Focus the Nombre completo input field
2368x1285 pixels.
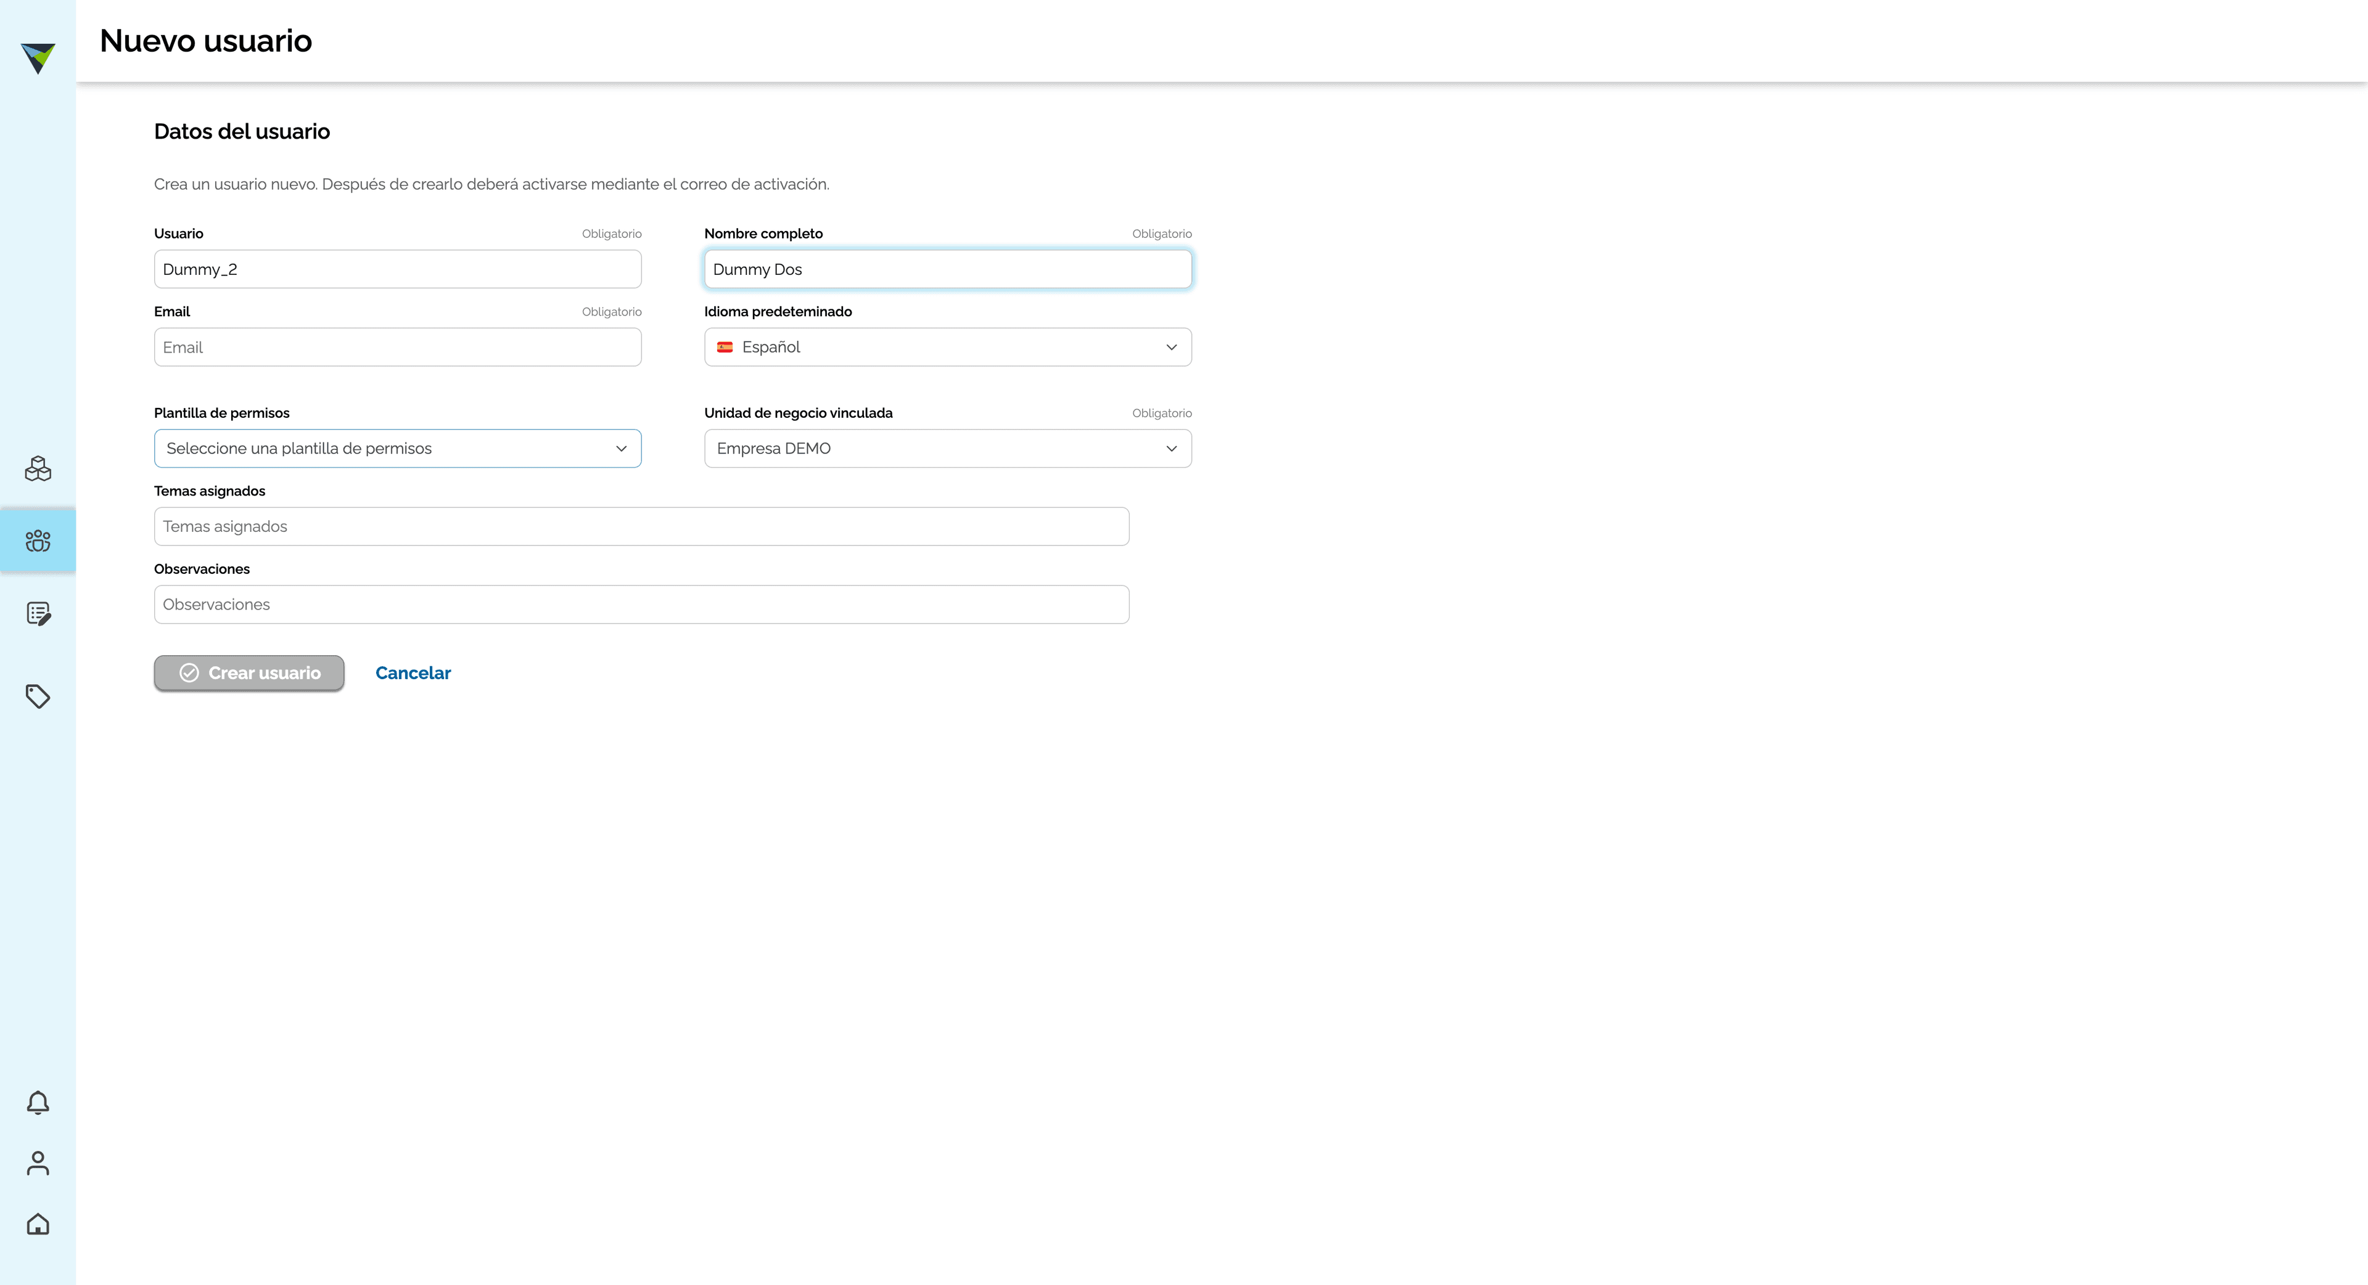[x=948, y=269]
